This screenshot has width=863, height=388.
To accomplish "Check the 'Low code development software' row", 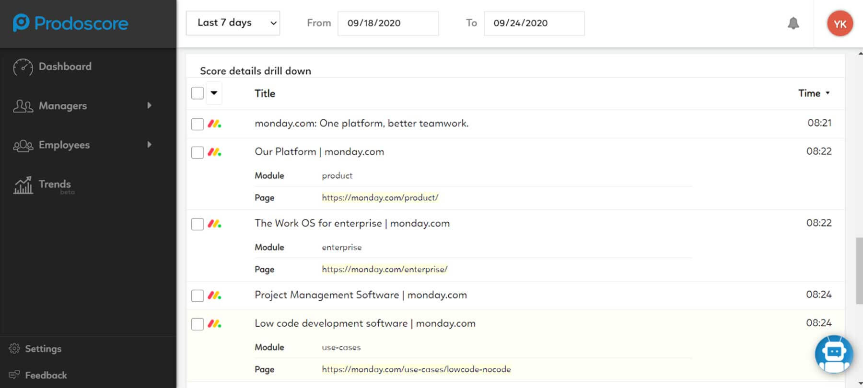I will (x=198, y=324).
